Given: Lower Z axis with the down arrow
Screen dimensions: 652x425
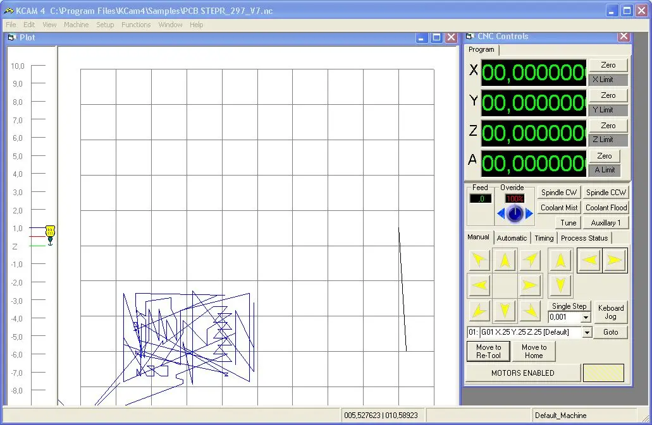Looking at the screenshot, I should tap(560, 285).
